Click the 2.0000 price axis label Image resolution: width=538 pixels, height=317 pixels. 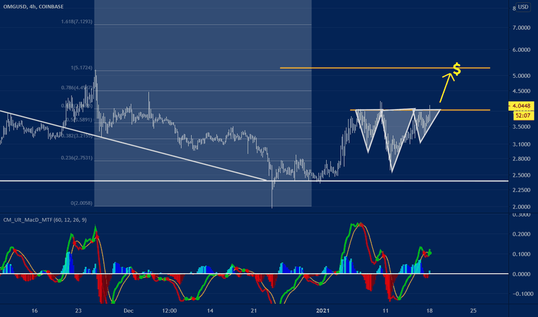(x=521, y=207)
